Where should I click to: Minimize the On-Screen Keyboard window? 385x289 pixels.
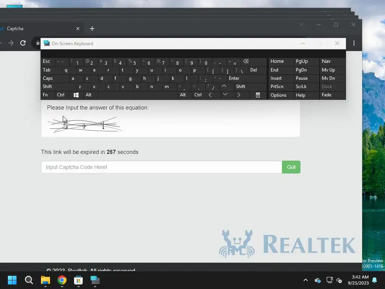pos(303,44)
